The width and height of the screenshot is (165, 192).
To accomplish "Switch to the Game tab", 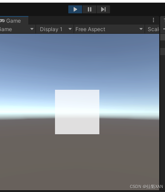I will click(14, 20).
